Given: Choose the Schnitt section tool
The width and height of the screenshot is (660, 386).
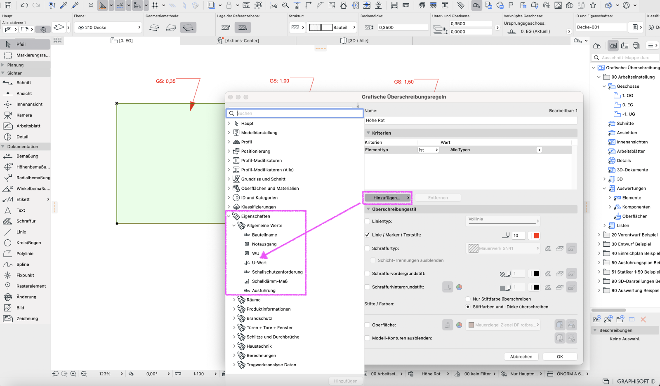Looking at the screenshot, I should point(25,83).
